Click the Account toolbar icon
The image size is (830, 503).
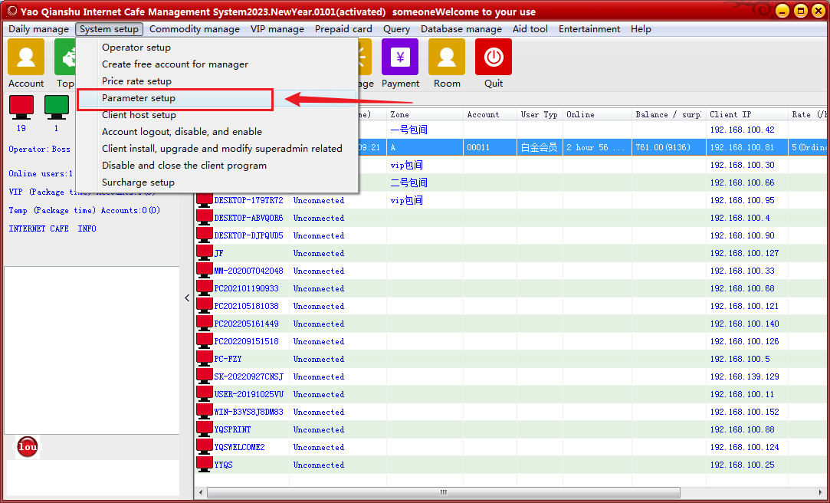pyautogui.click(x=26, y=58)
